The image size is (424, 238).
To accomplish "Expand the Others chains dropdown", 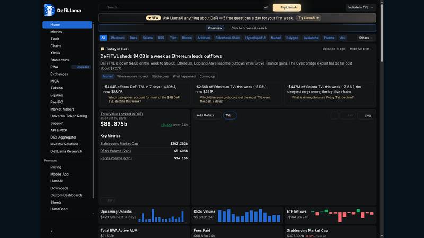I will pyautogui.click(x=366, y=38).
